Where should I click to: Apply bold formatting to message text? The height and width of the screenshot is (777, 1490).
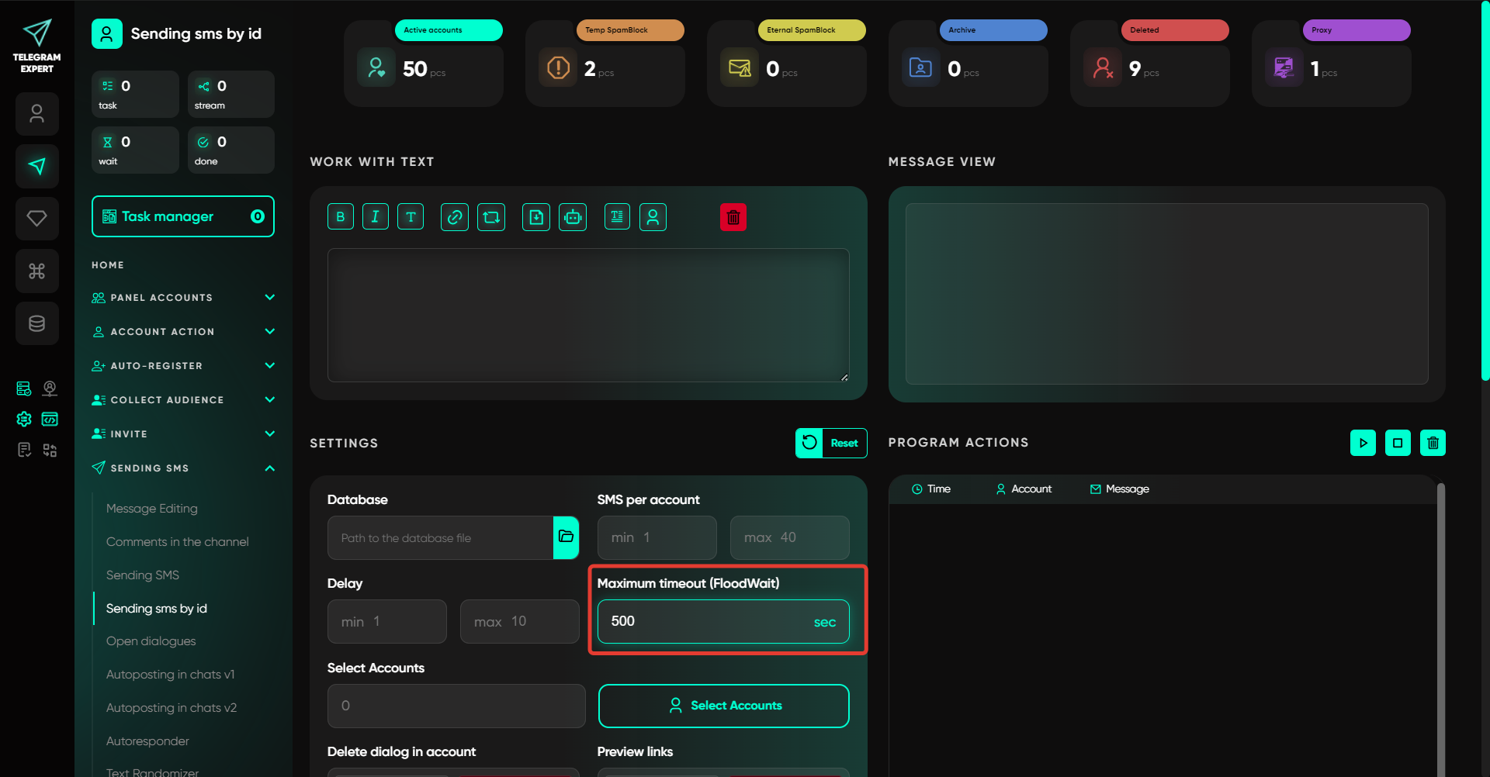tap(341, 217)
